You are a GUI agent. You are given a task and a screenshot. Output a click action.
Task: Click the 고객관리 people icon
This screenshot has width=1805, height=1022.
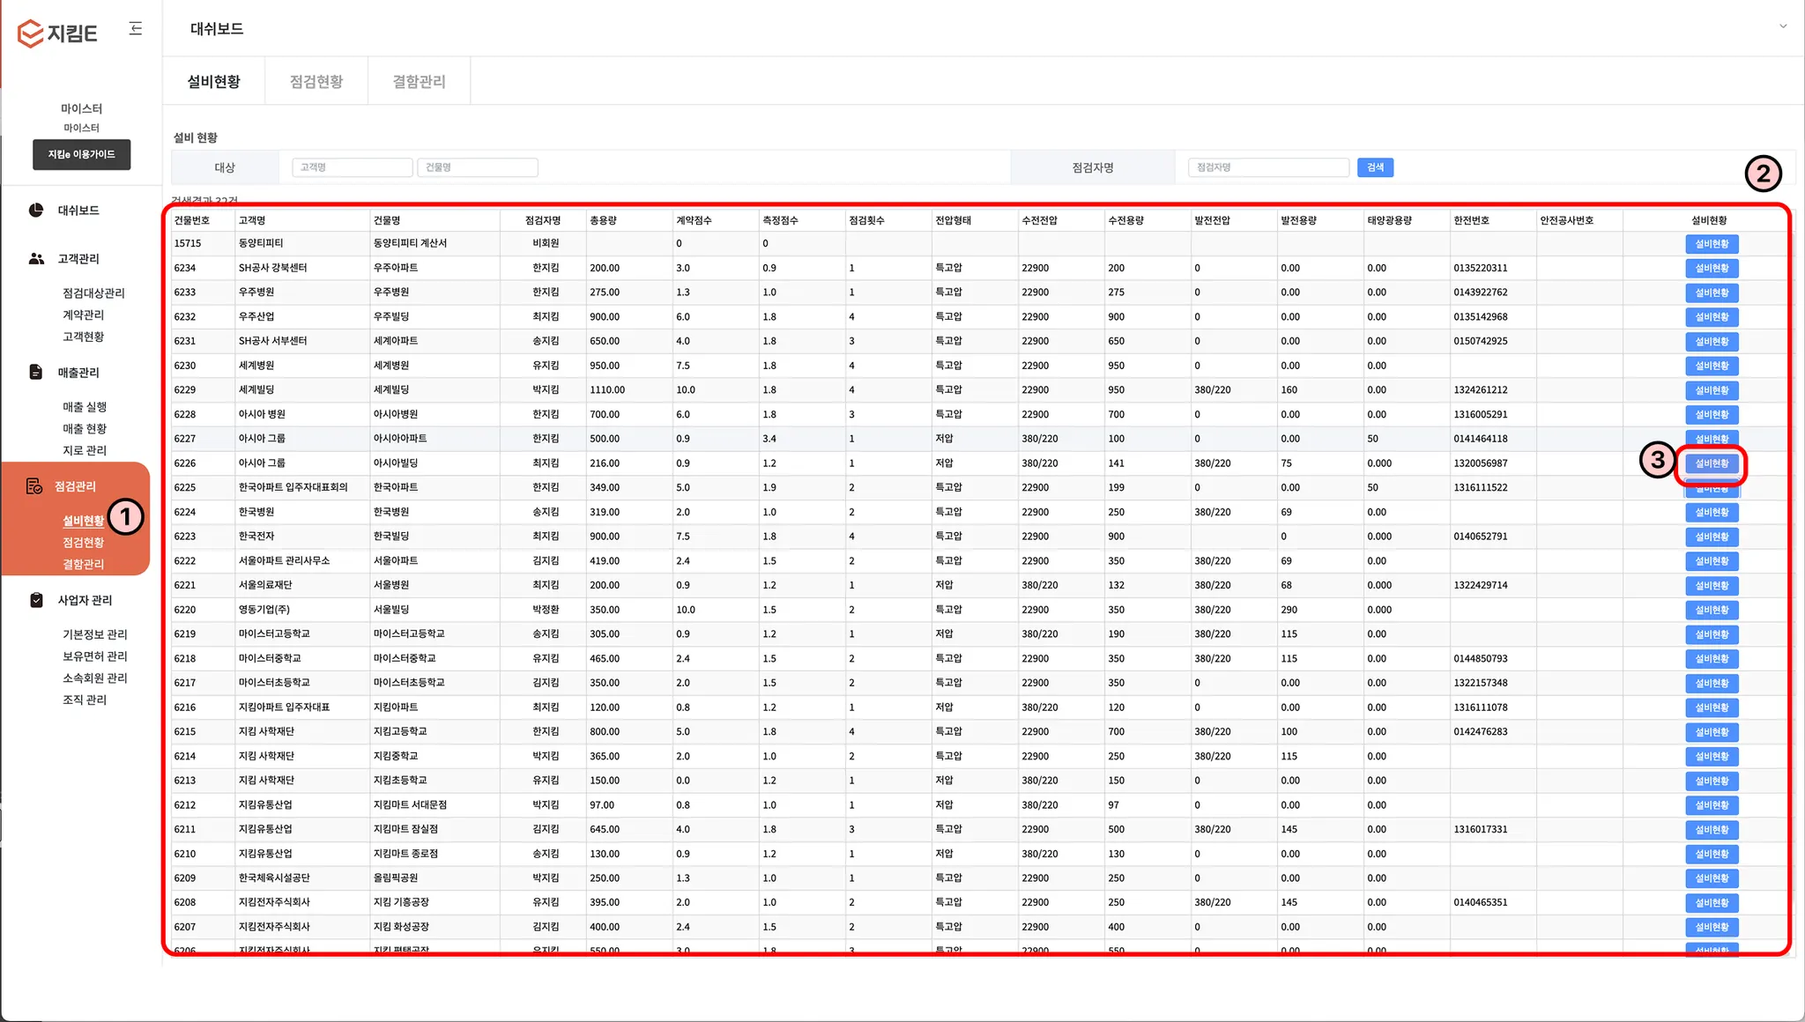(36, 258)
